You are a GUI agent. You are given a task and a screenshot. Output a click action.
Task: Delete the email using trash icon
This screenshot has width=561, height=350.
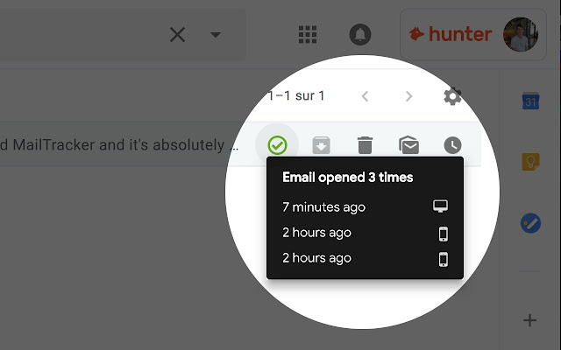[x=365, y=145]
